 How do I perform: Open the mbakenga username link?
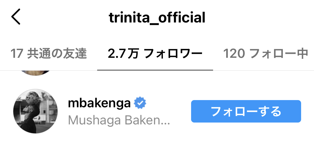pos(99,104)
